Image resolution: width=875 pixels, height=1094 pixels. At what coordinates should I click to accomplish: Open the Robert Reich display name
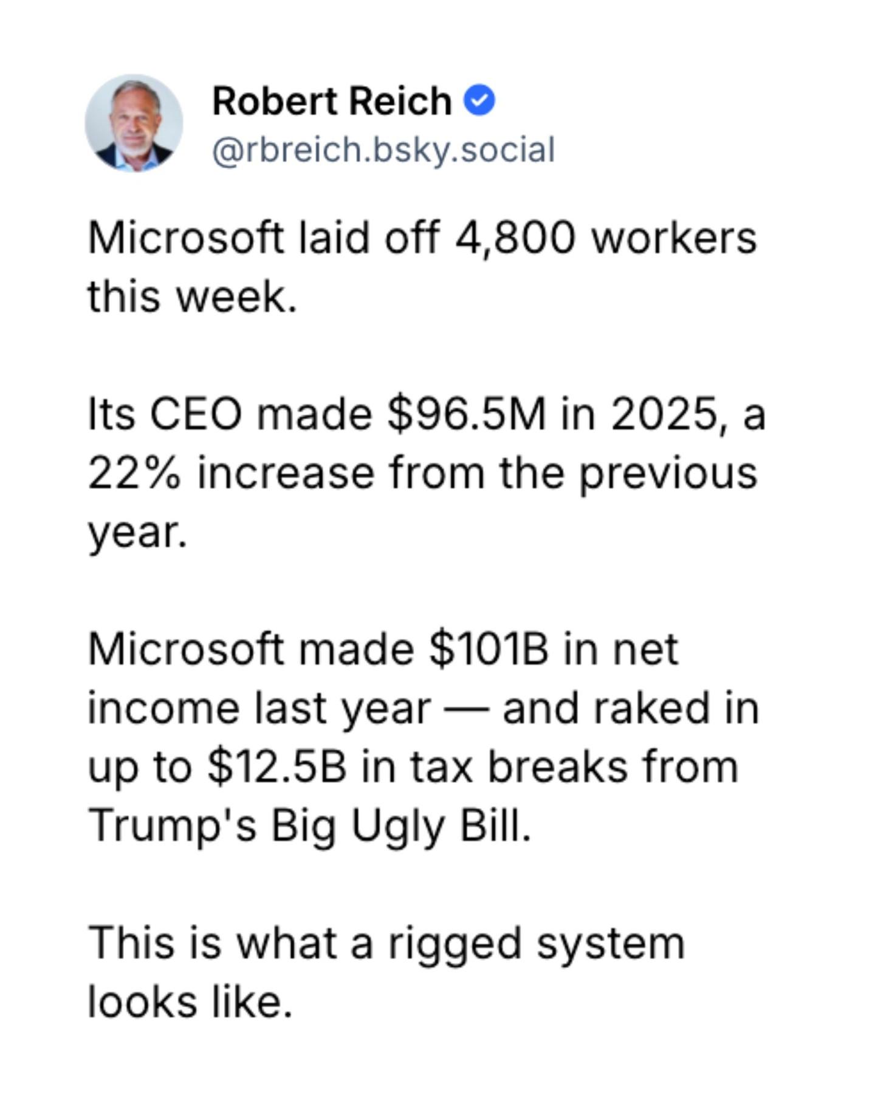332,101
